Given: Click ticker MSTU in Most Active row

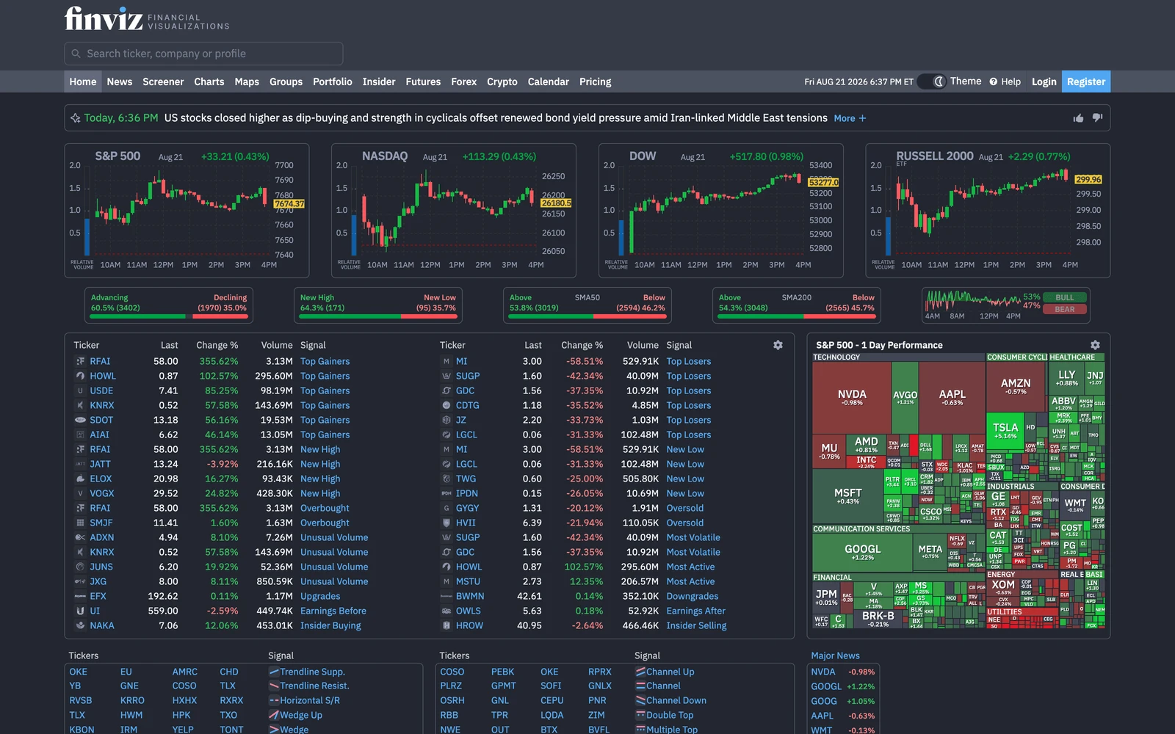Looking at the screenshot, I should point(468,581).
